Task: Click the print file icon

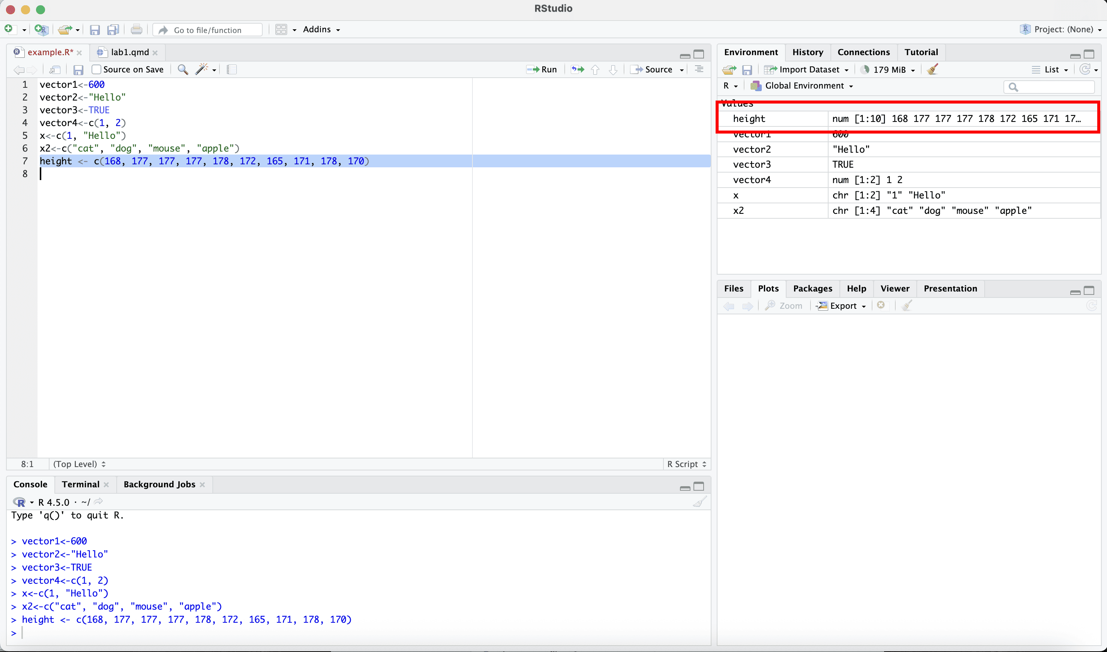Action: (137, 30)
